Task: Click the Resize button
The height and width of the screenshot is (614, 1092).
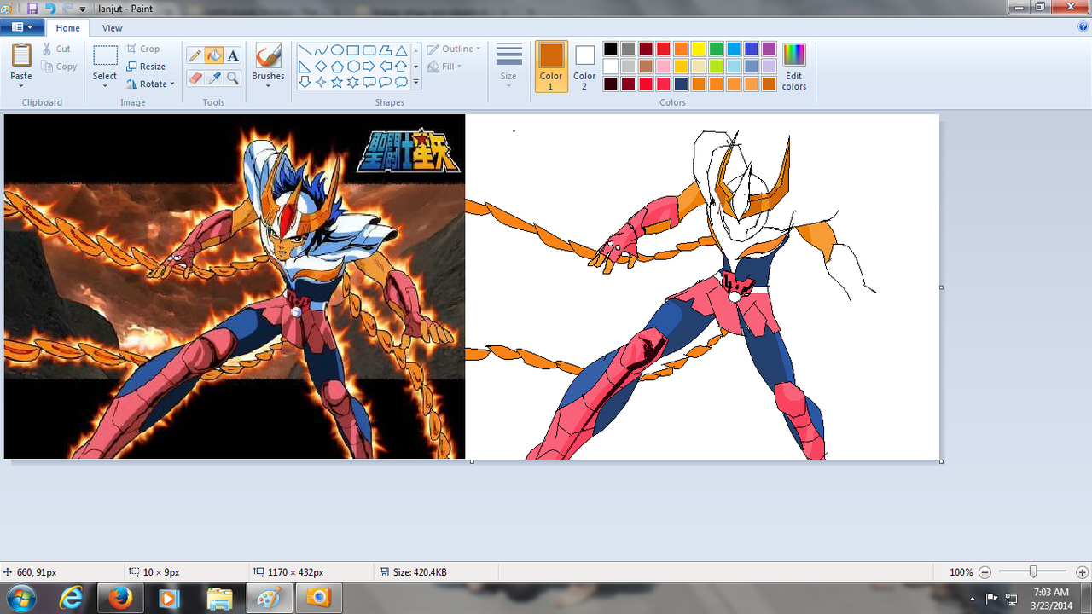Action: coord(146,67)
